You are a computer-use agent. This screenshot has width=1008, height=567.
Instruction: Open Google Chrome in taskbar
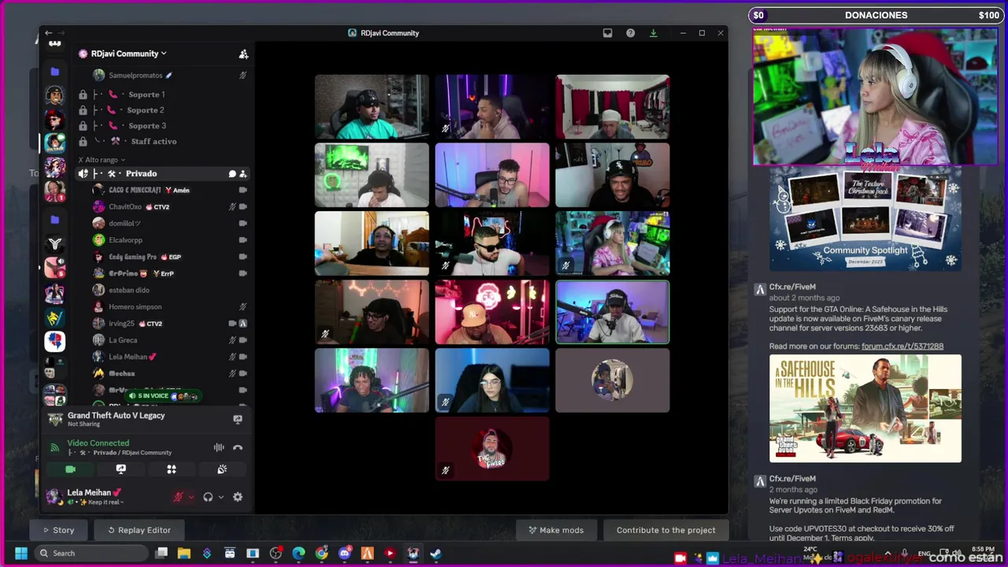[x=321, y=553]
